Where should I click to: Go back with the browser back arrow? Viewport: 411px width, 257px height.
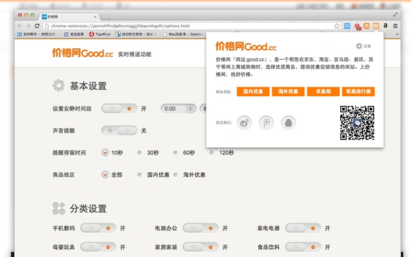click(20, 26)
